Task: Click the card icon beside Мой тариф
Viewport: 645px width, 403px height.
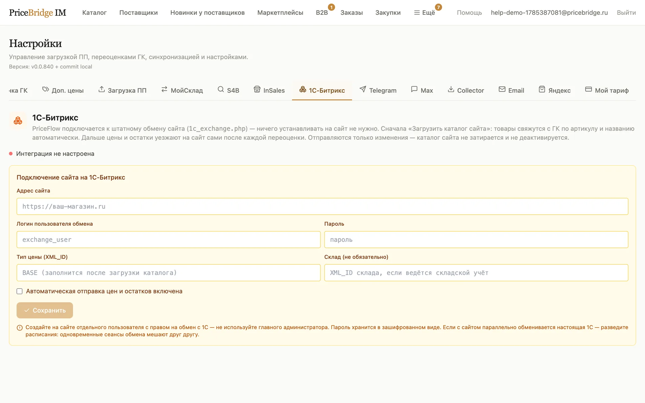Action: (x=589, y=89)
